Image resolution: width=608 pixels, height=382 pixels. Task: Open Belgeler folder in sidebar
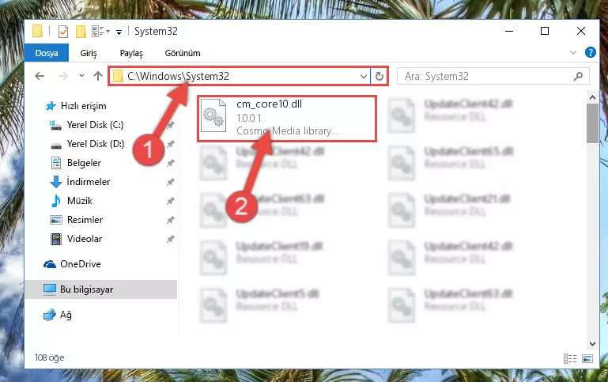[84, 163]
